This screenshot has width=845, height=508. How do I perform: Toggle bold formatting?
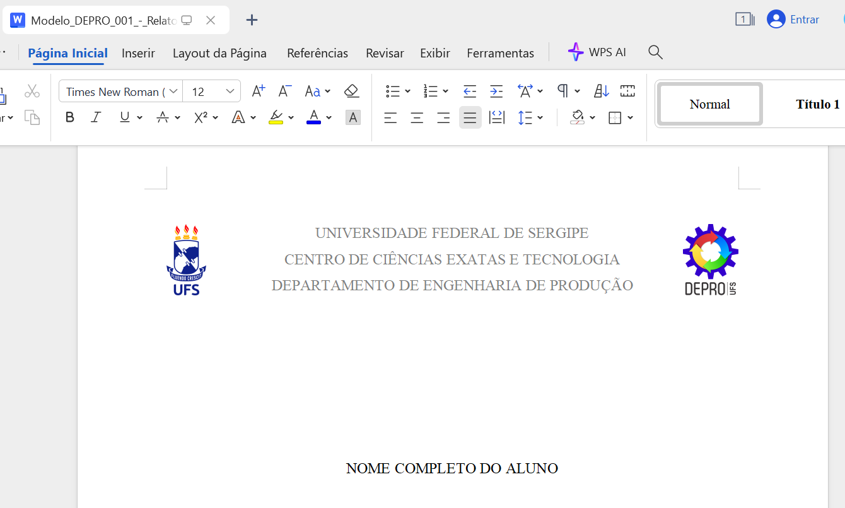(70, 117)
